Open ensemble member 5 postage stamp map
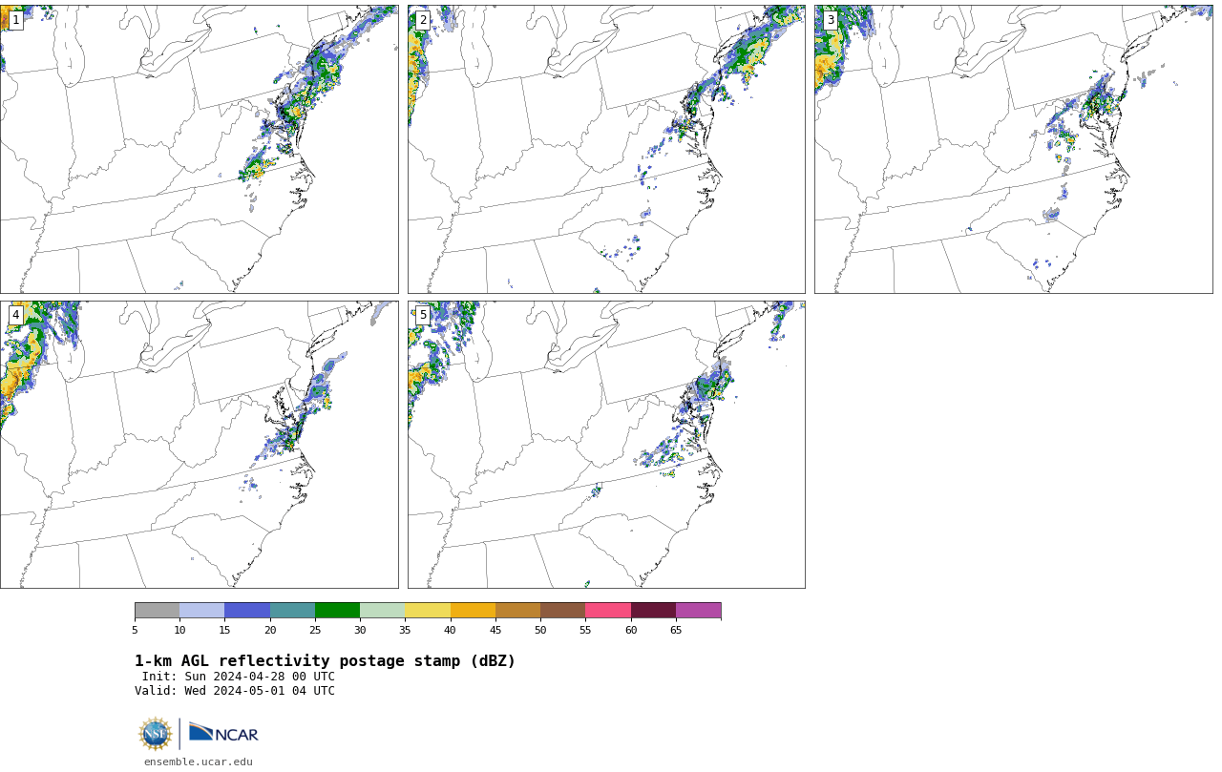This screenshot has width=1222, height=772. [x=606, y=445]
